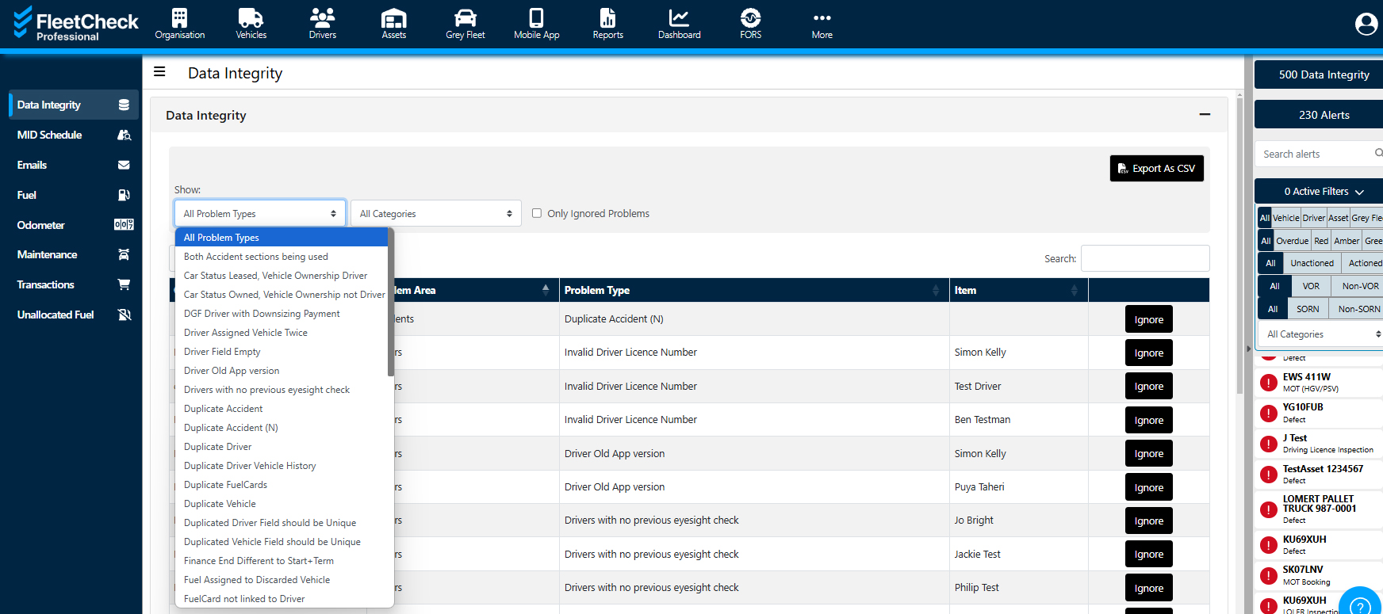Open the Assets warehouse icon
Image resolution: width=1383 pixels, height=614 pixels.
click(x=393, y=17)
